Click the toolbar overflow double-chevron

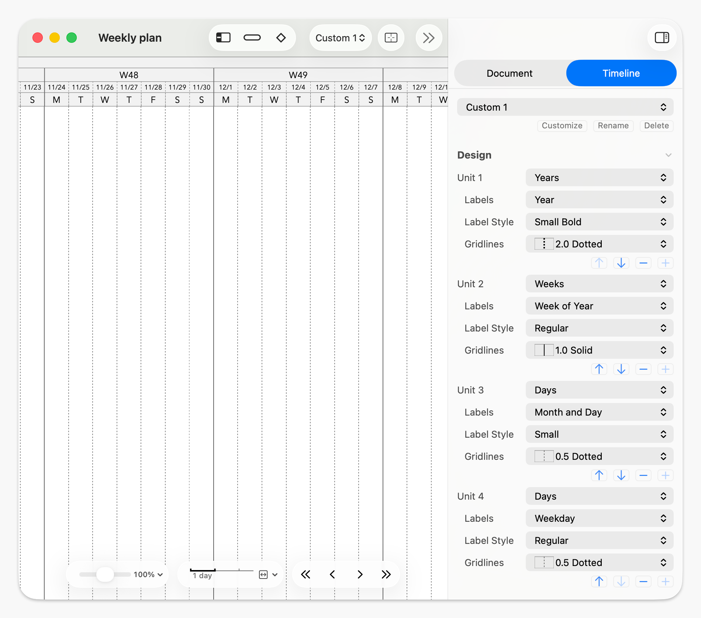click(x=428, y=38)
